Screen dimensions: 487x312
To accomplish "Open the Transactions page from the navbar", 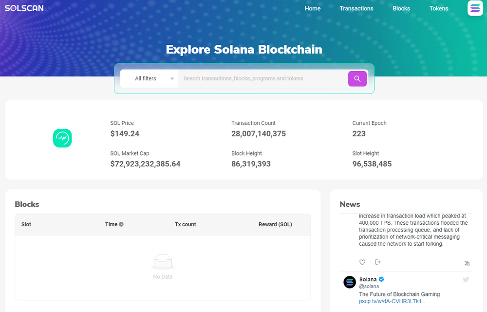I will click(x=356, y=8).
